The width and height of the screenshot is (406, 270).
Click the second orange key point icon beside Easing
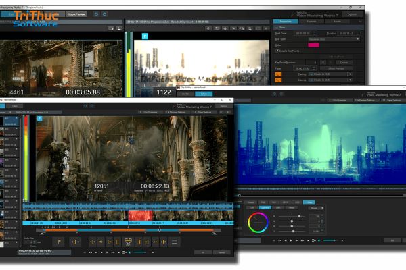pyautogui.click(x=278, y=80)
